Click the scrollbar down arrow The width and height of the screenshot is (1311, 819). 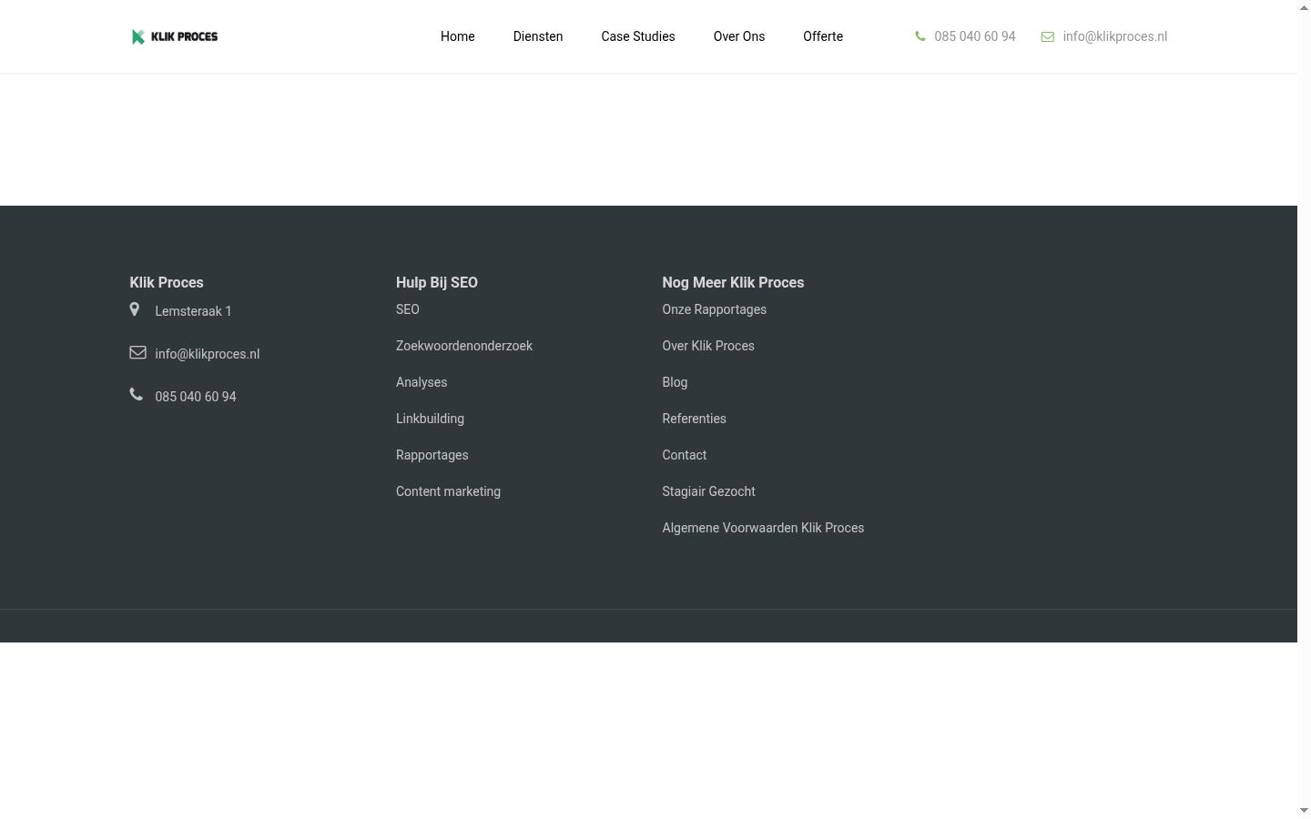pos(1304,811)
